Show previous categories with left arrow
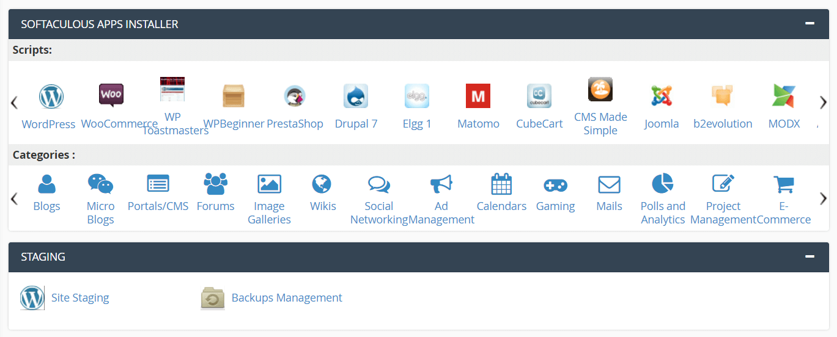Image resolution: width=837 pixels, height=337 pixels. click(14, 198)
